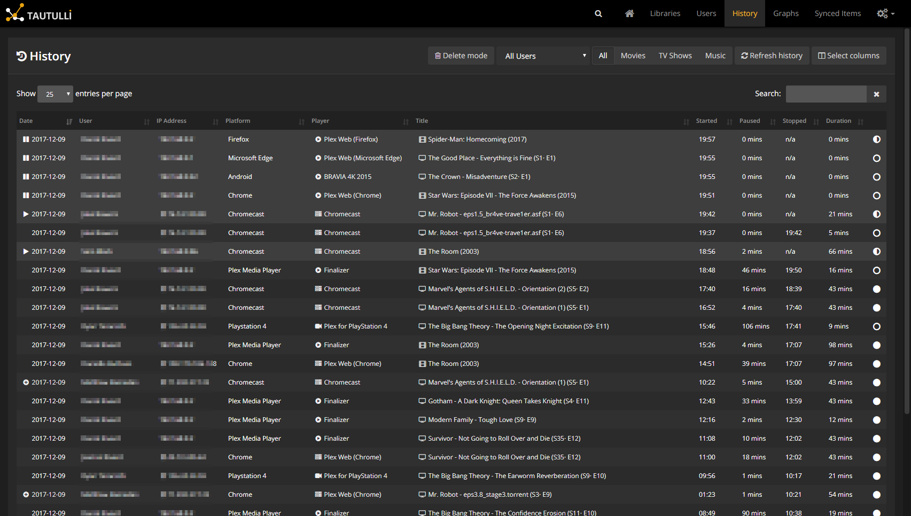This screenshot has height=516, width=911.
Task: Click the trash icon on Delete mode button
Action: tap(438, 56)
